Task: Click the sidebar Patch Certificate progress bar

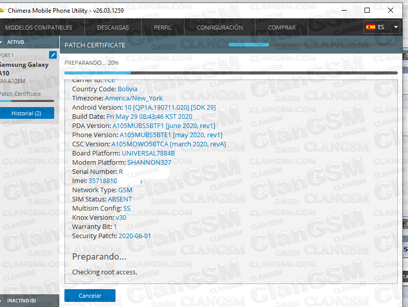Action: pos(27,100)
